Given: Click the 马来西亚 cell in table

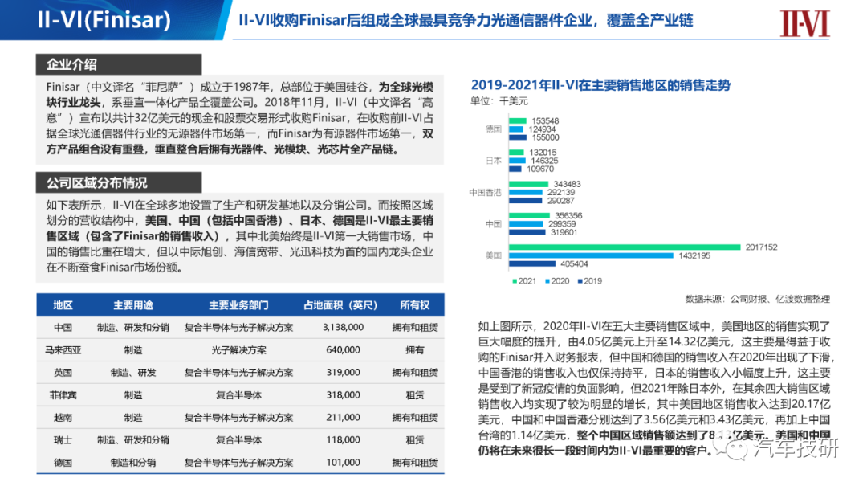Looking at the screenshot, I should [x=63, y=350].
